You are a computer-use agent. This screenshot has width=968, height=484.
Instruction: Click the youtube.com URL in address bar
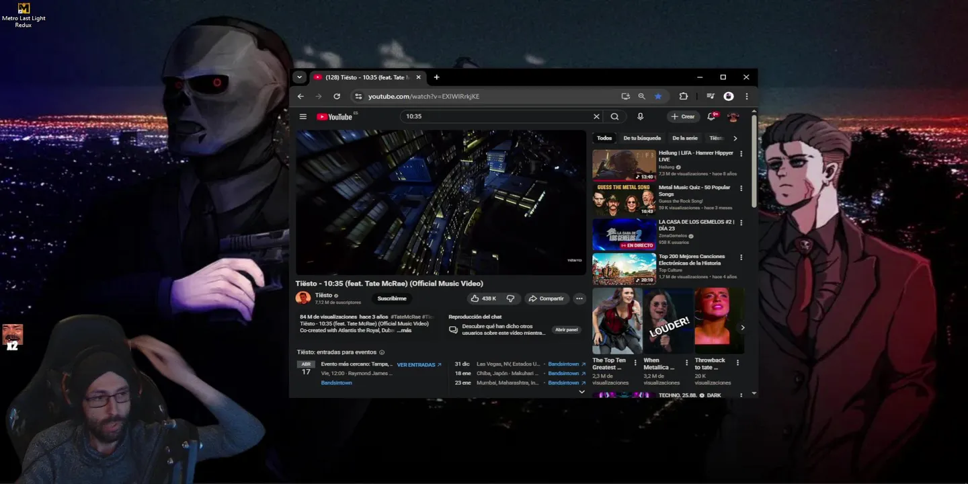(x=424, y=96)
